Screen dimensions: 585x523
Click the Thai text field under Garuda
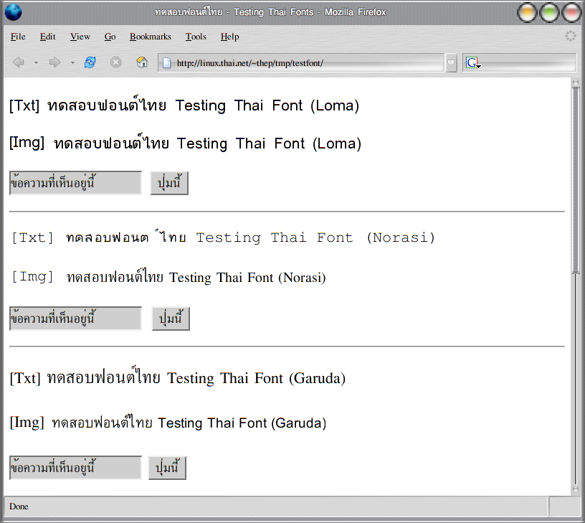pyautogui.click(x=75, y=468)
